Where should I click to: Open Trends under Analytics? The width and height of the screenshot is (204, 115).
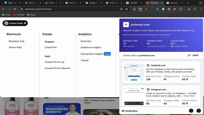[84, 60]
